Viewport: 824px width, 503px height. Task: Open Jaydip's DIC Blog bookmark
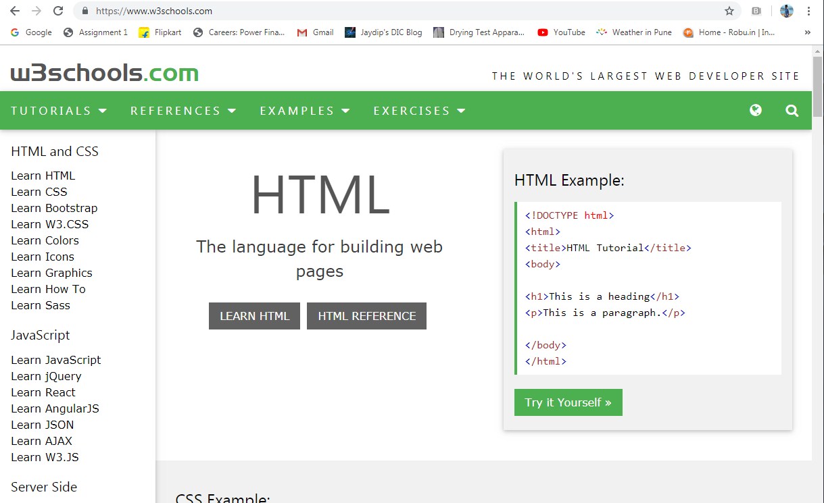[383, 32]
